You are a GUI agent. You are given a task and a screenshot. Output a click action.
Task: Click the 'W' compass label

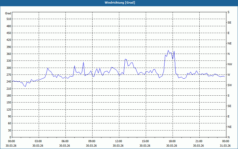pyautogui.click(x=229, y=75)
